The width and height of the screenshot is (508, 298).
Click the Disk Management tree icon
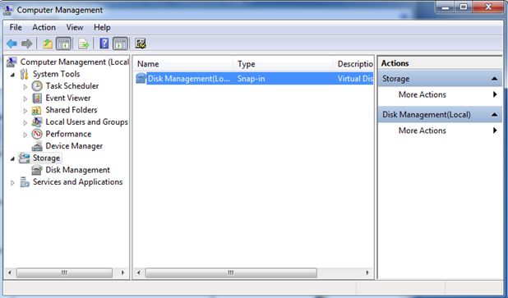coord(37,170)
